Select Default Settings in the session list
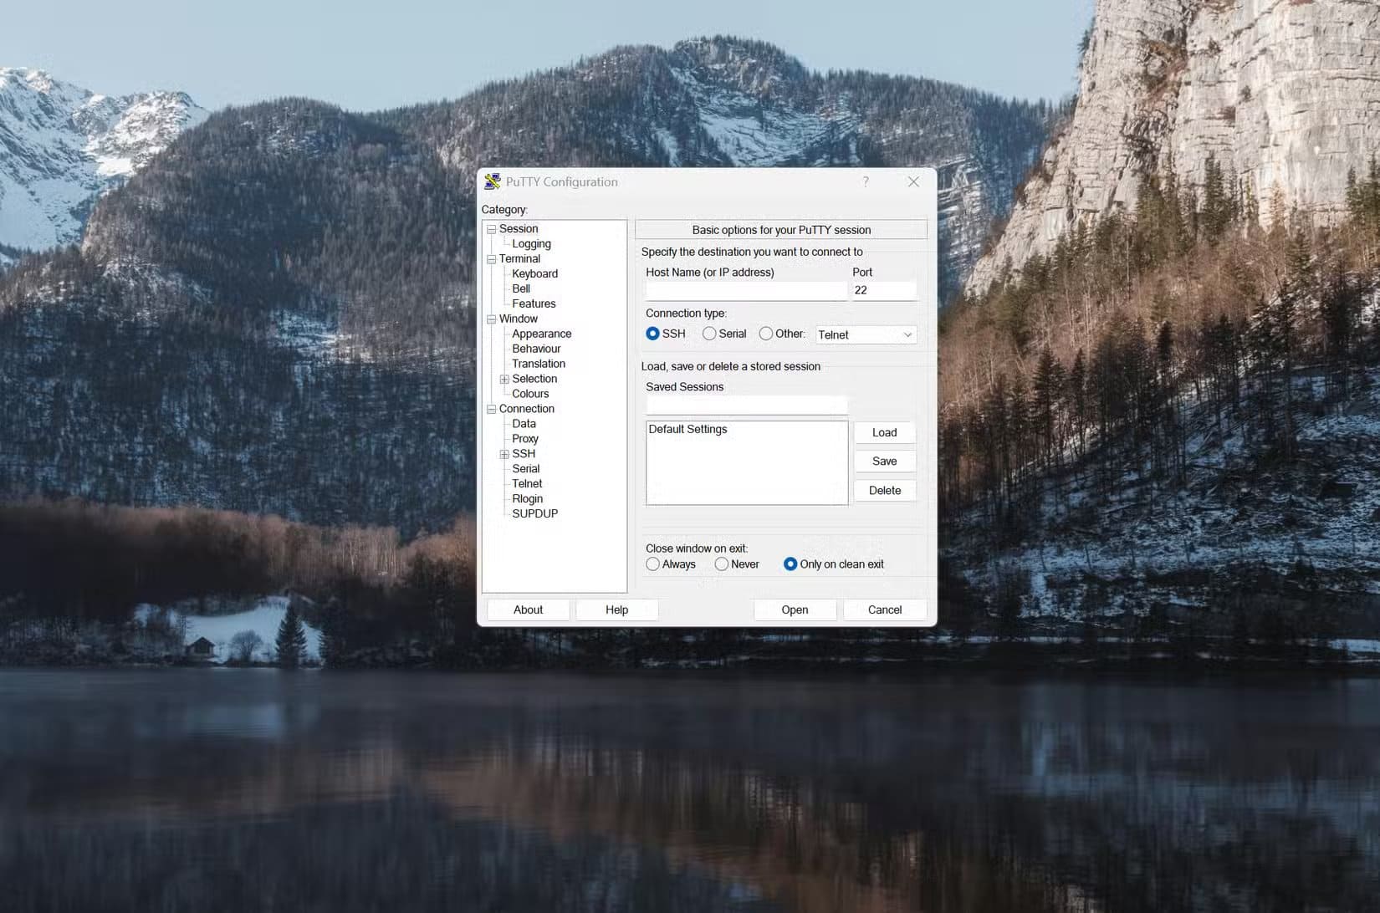This screenshot has height=913, width=1380. tap(687, 429)
